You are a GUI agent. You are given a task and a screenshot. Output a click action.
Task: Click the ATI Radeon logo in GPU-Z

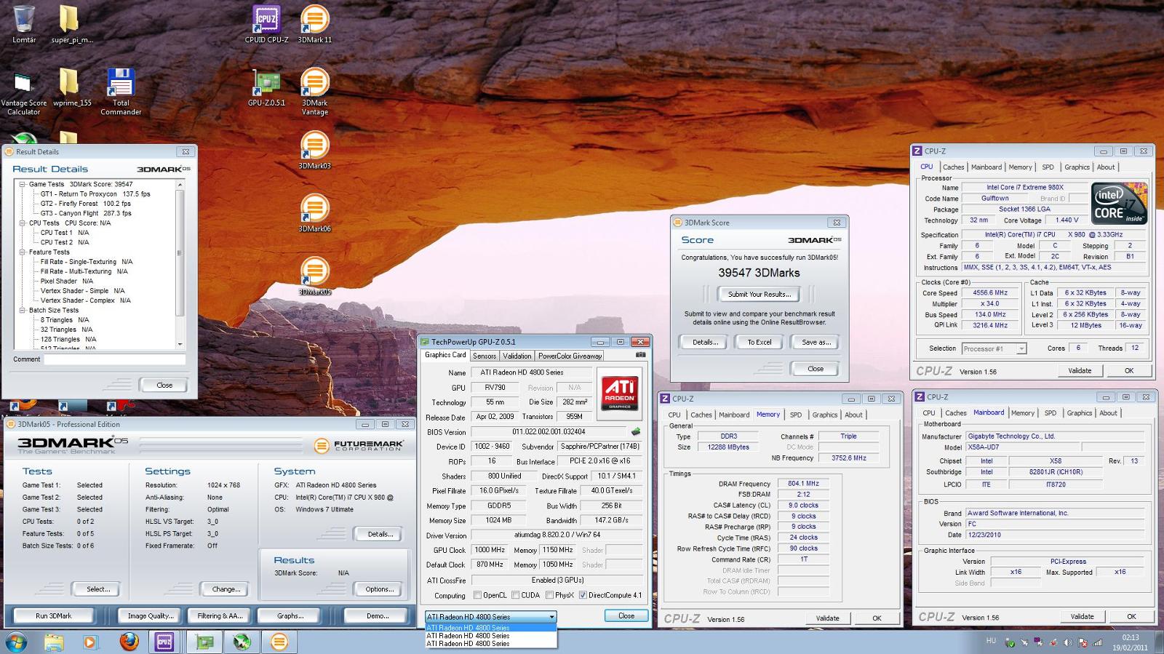(x=620, y=393)
